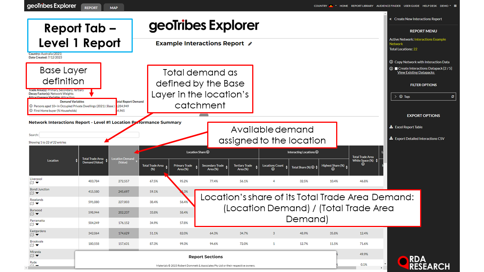Expand Burwood row dropdown arrow
Image resolution: width=484 pixels, height=272 pixels.
coord(37,214)
